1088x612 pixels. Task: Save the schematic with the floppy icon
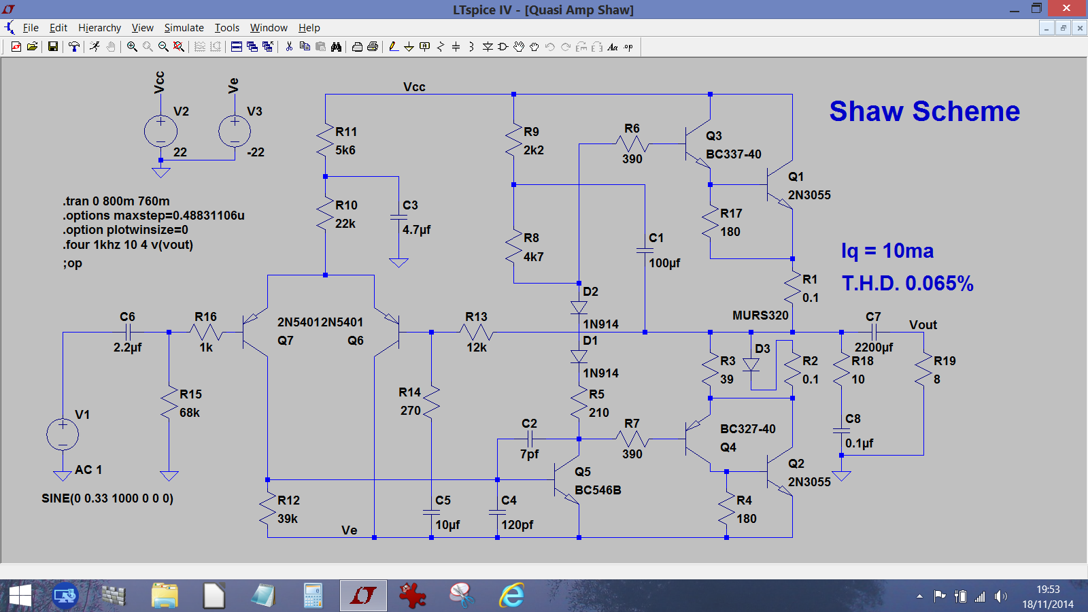[52, 47]
